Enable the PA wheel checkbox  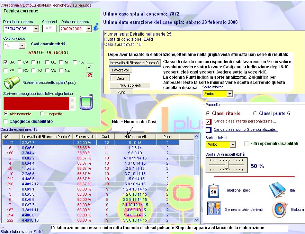(6, 70)
